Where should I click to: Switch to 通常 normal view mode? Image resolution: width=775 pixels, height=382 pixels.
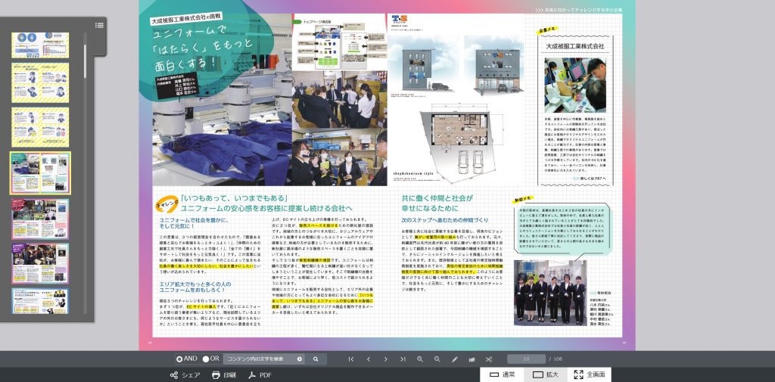[x=503, y=374]
